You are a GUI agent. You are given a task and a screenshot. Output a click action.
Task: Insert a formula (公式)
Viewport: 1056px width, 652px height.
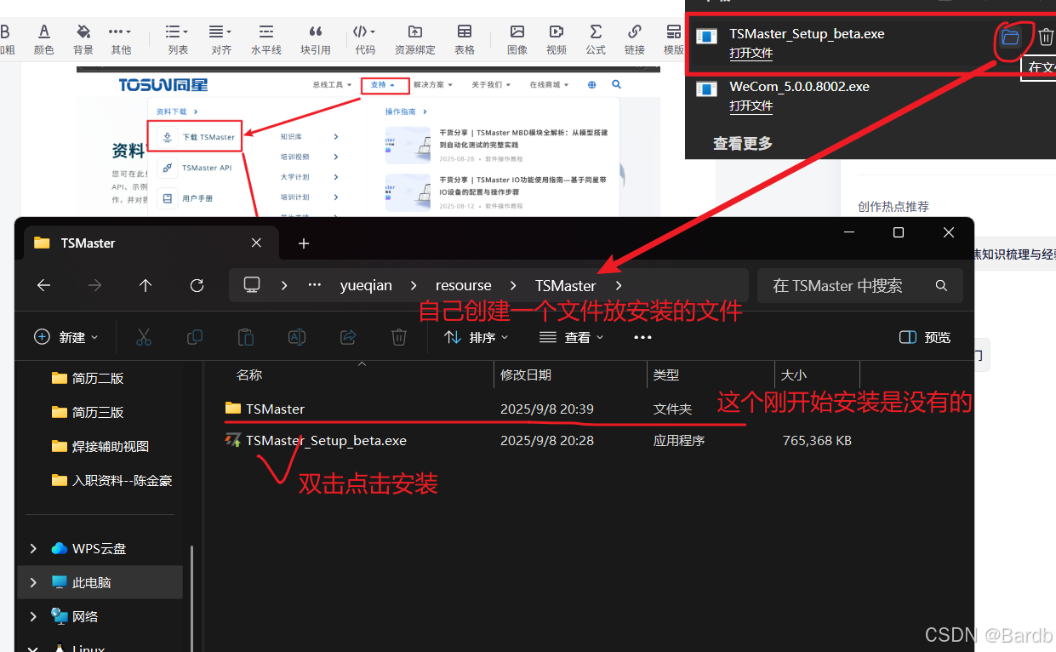tap(596, 39)
